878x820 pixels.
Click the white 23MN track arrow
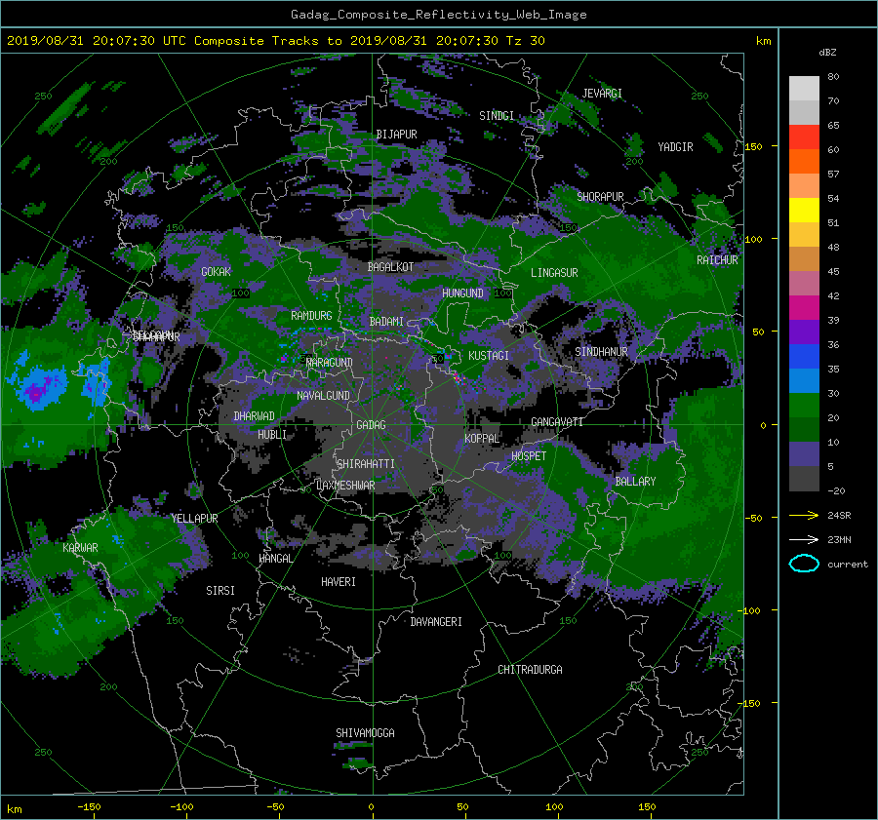coord(804,539)
